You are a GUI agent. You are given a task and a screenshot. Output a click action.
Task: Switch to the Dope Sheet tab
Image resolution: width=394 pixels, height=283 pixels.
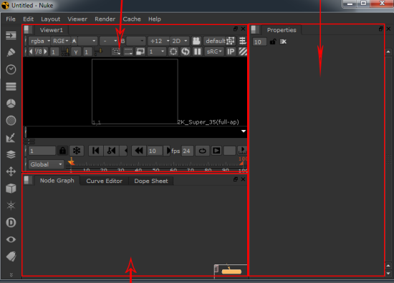(x=150, y=181)
